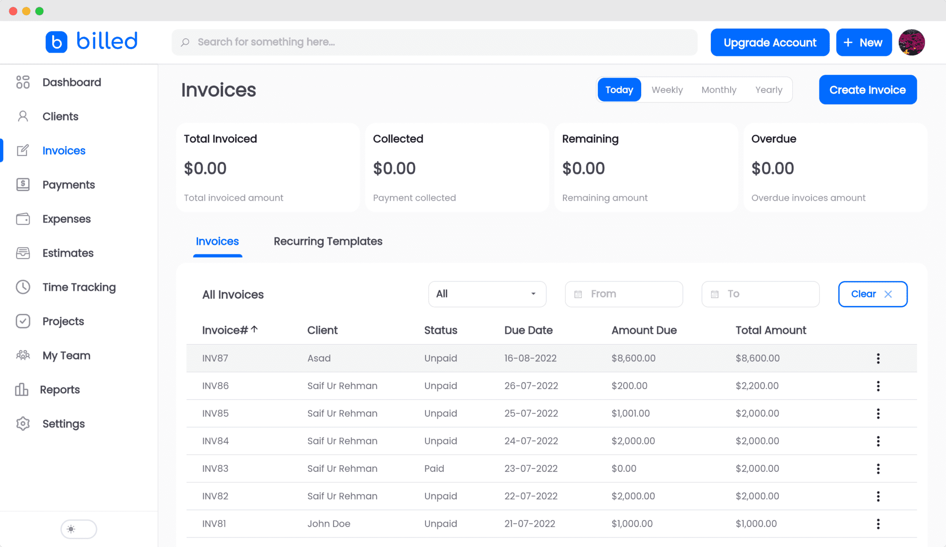Image resolution: width=946 pixels, height=547 pixels.
Task: Click inside the From date field
Action: [x=624, y=294]
